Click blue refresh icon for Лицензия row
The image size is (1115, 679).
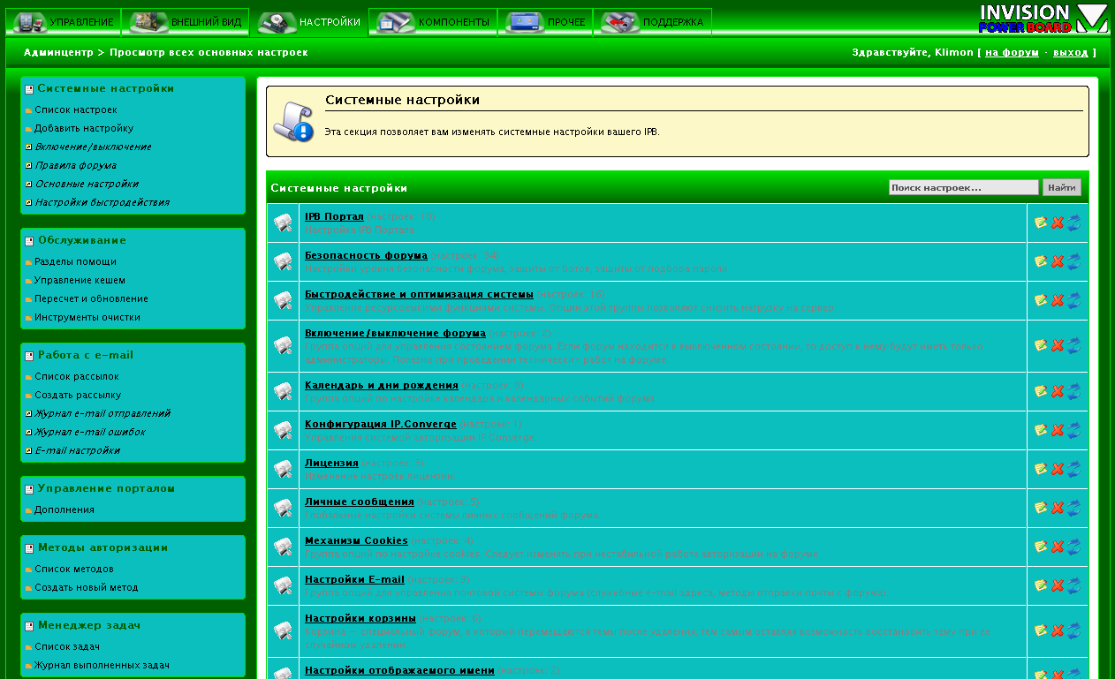[x=1073, y=470]
